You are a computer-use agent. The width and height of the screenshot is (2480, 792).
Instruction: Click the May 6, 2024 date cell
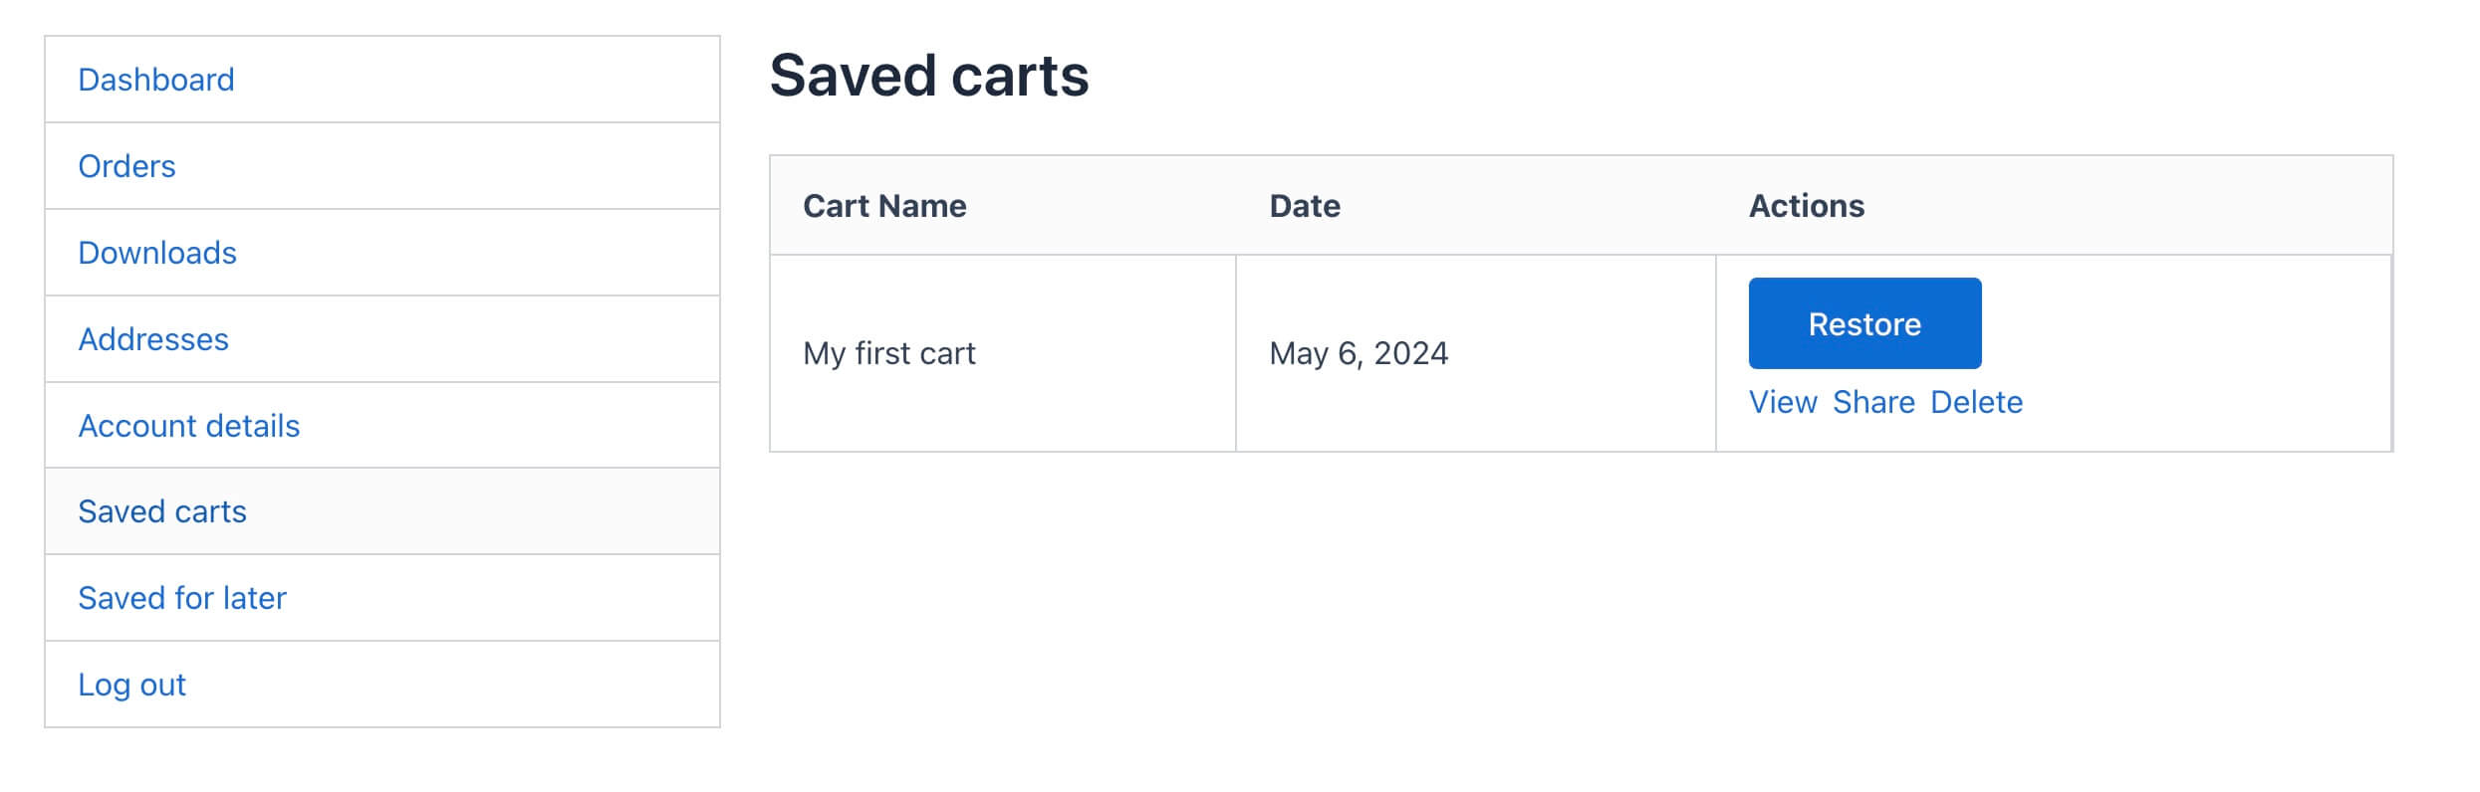click(x=1359, y=353)
